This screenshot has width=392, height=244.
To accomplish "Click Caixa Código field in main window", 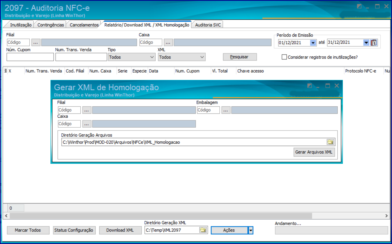I will click(151, 42).
